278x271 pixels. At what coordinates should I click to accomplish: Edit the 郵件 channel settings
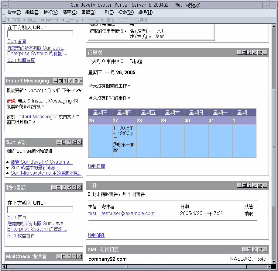[255, 185]
